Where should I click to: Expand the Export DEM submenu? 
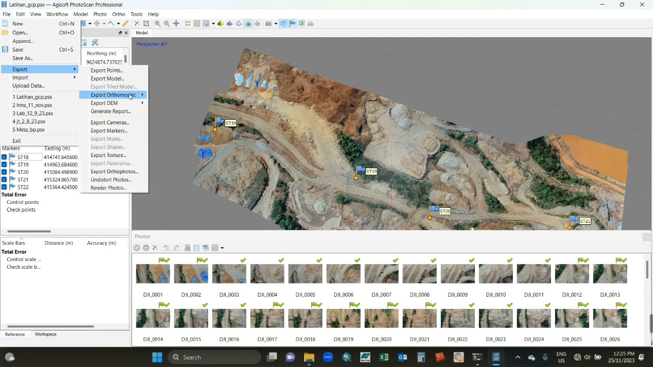pos(114,103)
